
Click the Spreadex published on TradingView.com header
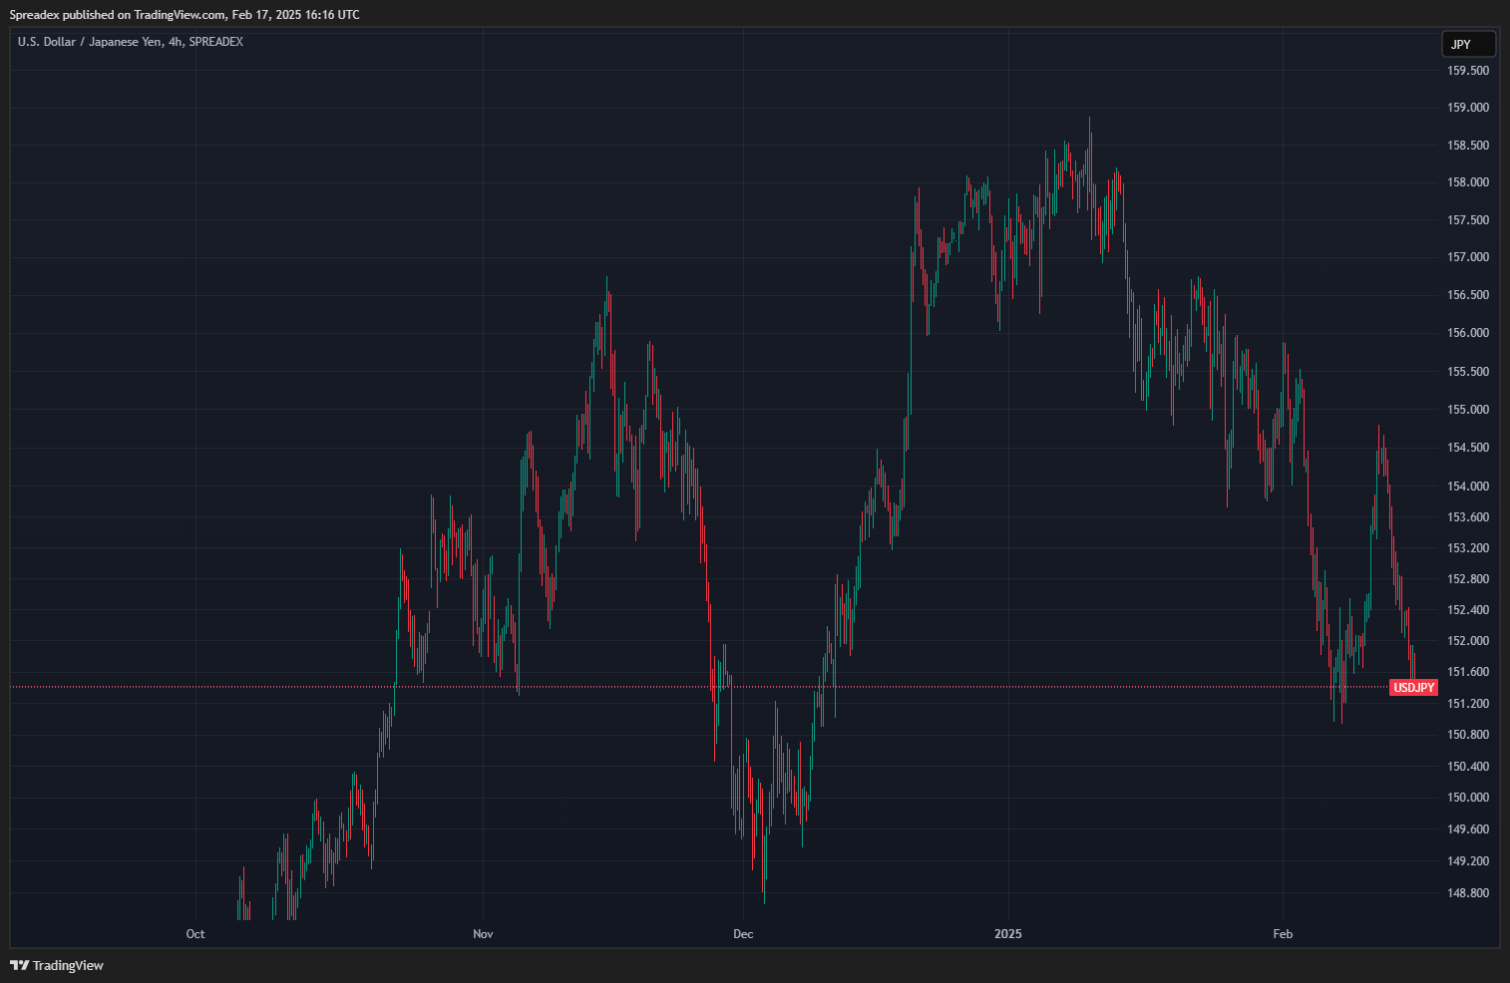pyautogui.click(x=185, y=15)
